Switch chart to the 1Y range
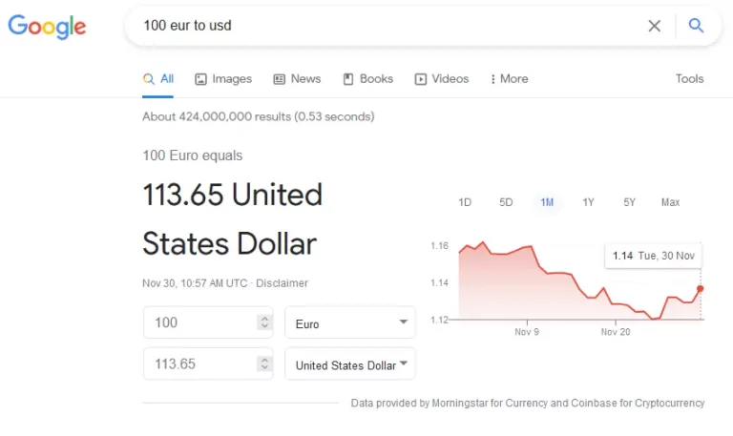This screenshot has width=733, height=436. [588, 202]
